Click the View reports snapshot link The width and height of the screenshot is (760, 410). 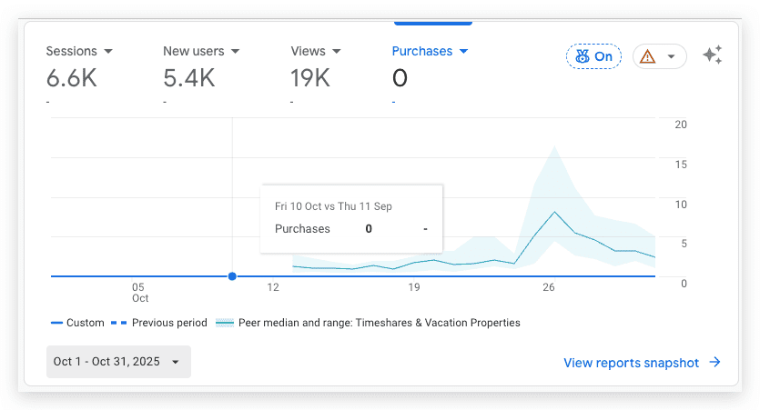(x=631, y=363)
